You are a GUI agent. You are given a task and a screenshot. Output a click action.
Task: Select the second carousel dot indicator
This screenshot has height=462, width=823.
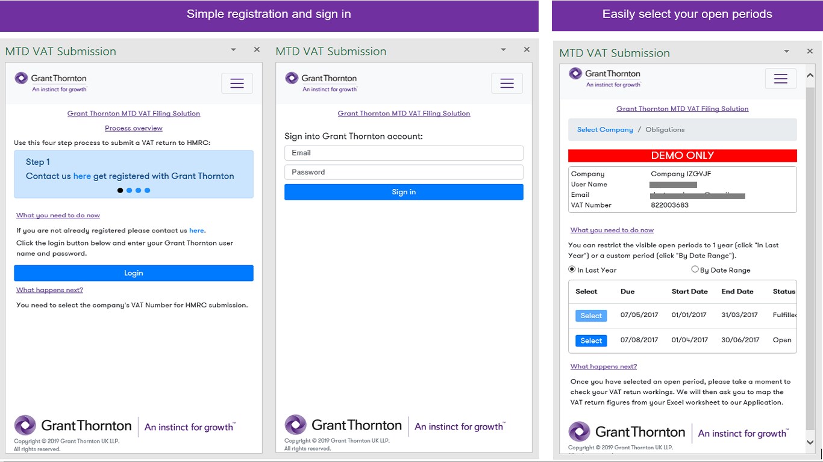tap(129, 190)
